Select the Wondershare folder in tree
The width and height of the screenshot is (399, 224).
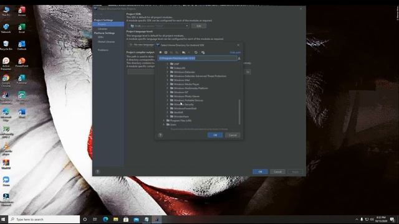click(180, 116)
